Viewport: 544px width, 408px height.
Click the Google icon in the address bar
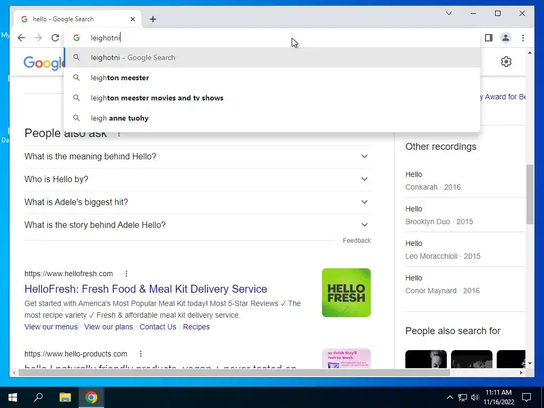point(76,38)
